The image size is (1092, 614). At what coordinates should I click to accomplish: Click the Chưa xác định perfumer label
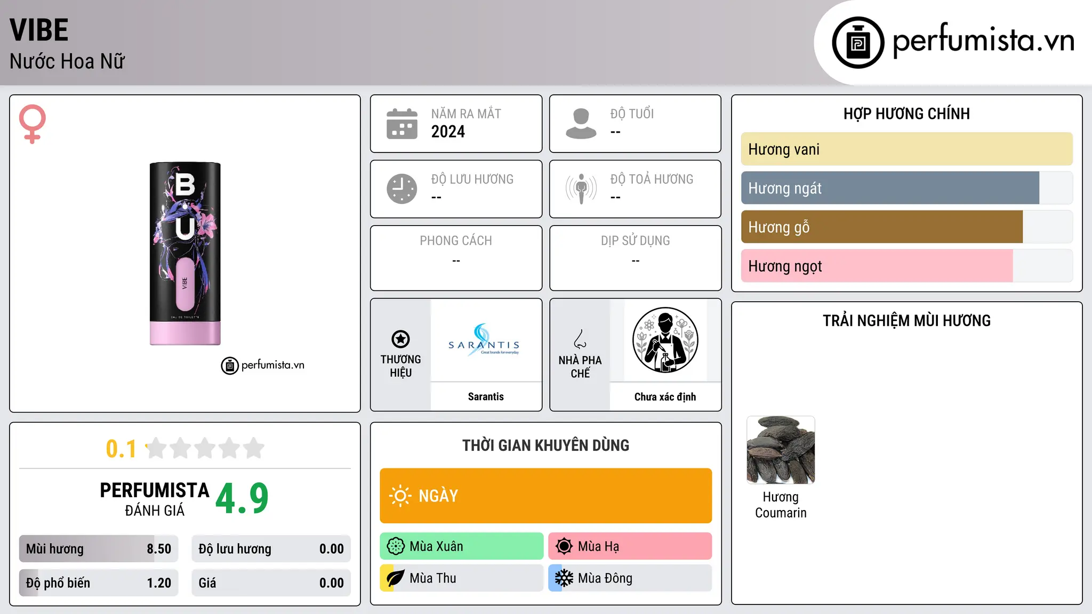point(665,397)
